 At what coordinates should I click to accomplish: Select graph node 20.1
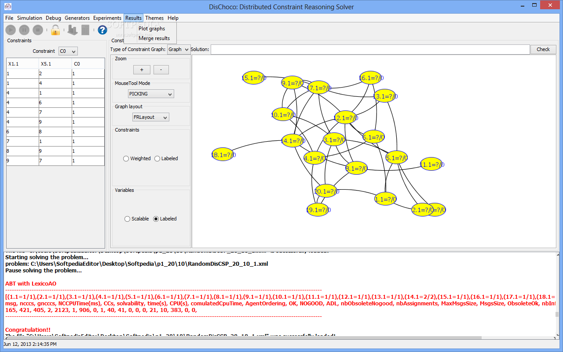[x=326, y=191]
